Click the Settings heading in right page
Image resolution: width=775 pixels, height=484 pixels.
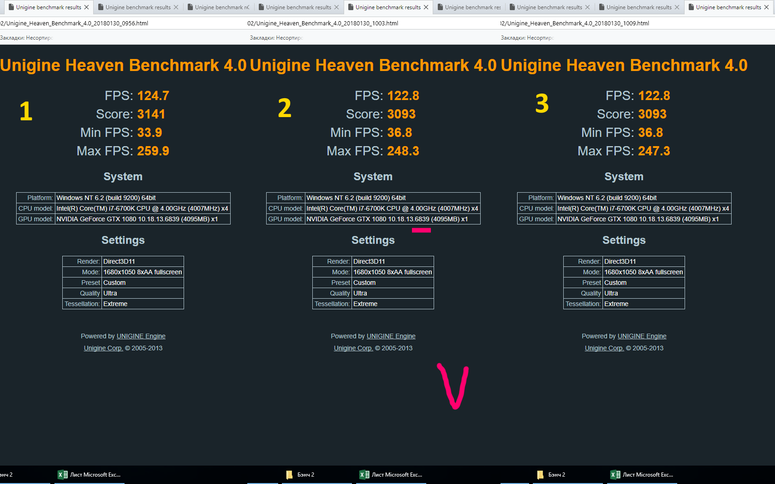tap(624, 240)
